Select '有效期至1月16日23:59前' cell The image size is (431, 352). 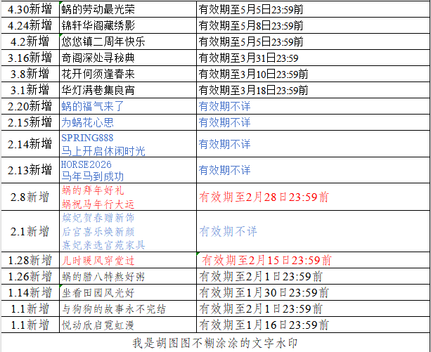point(313,325)
